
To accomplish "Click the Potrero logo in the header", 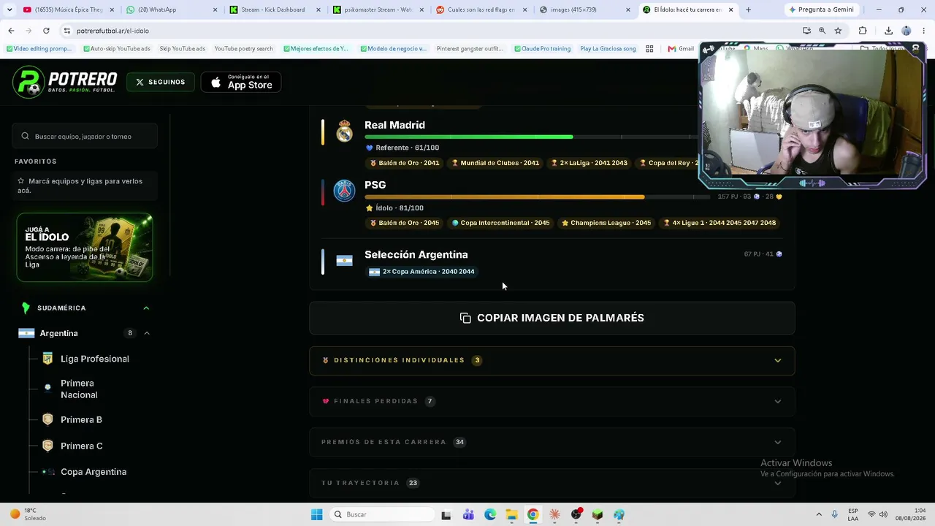I will [x=65, y=82].
